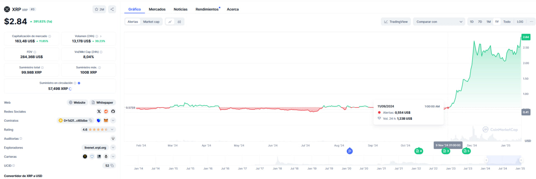
Task: Open the Whitepaper link
Action: (103, 102)
